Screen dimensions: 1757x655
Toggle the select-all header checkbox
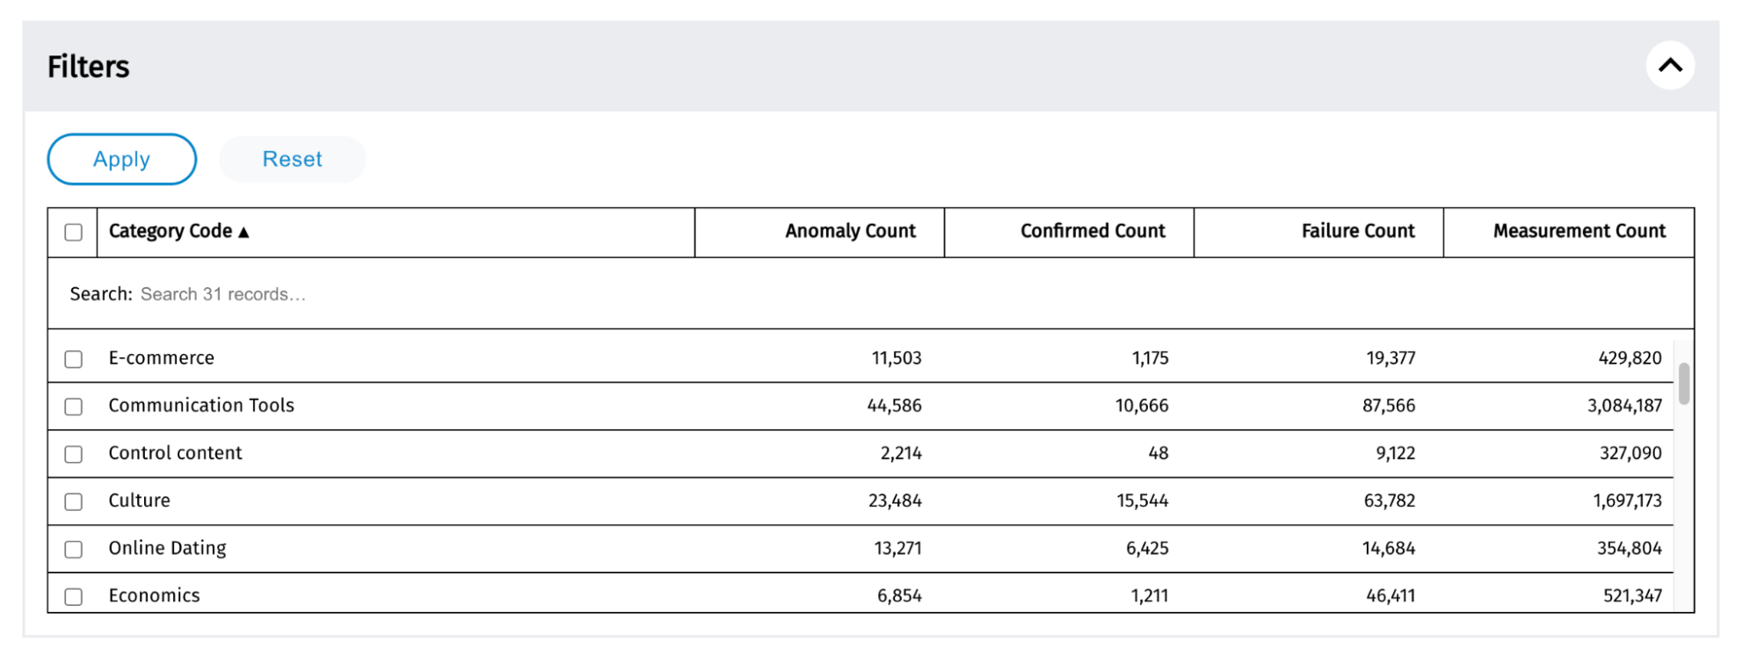pyautogui.click(x=74, y=232)
